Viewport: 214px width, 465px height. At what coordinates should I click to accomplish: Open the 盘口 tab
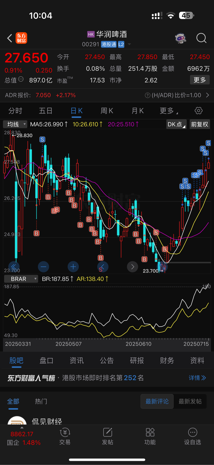47,361
